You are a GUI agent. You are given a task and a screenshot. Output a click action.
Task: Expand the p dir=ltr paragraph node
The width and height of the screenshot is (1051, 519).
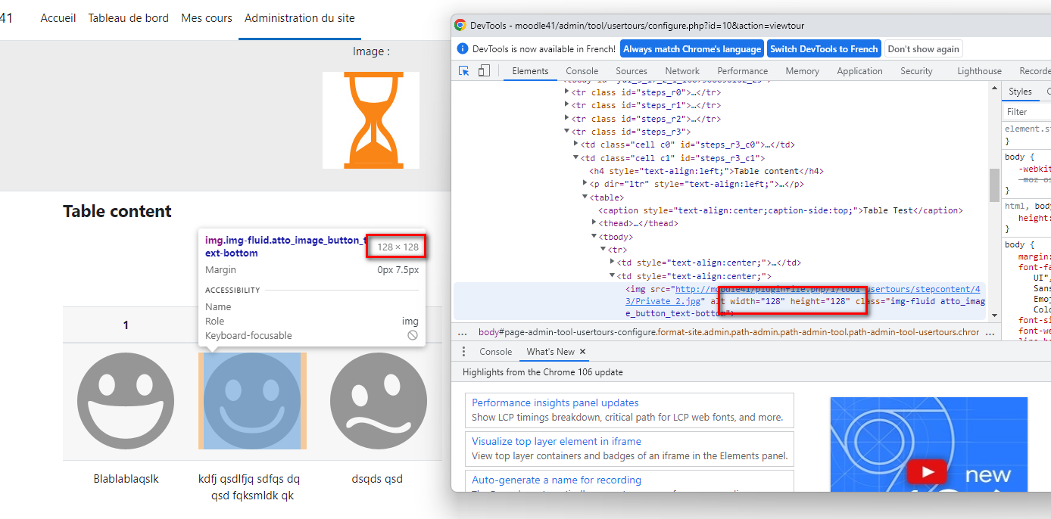tap(585, 184)
